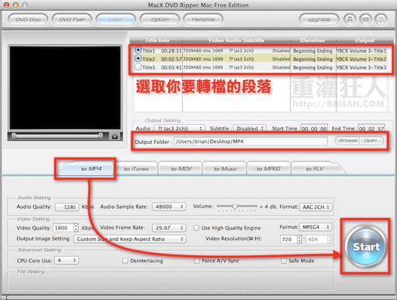
Task: Click the register user icon button
Action: [350, 20]
